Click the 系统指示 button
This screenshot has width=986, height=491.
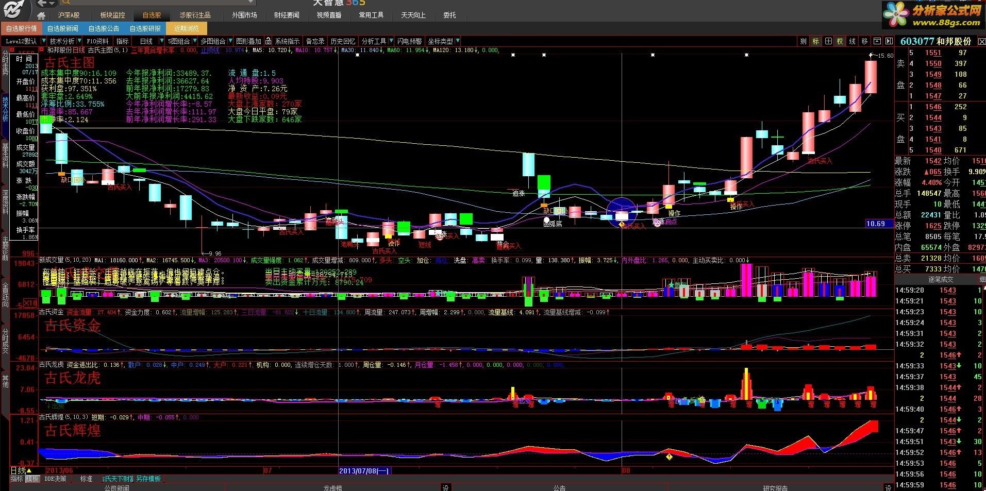(x=287, y=41)
